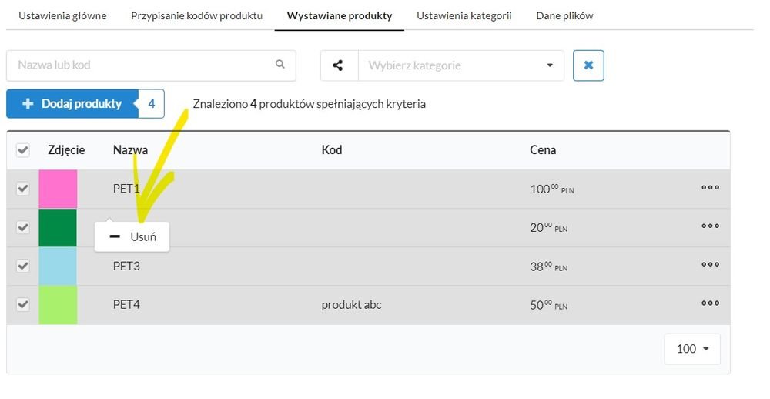Uncheck the PET4 row checkbox
Viewport: 770px width, 399px height.
click(x=22, y=305)
